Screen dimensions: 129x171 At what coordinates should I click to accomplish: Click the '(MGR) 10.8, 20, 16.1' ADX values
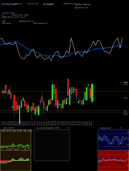[x=27, y=21]
